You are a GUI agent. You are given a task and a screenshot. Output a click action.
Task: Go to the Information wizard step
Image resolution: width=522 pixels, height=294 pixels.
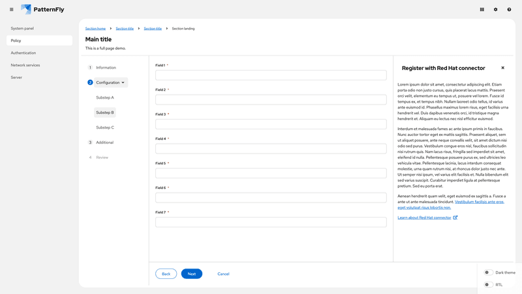(106, 67)
